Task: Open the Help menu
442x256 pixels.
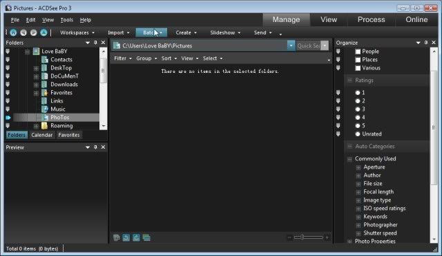Action: click(x=86, y=20)
